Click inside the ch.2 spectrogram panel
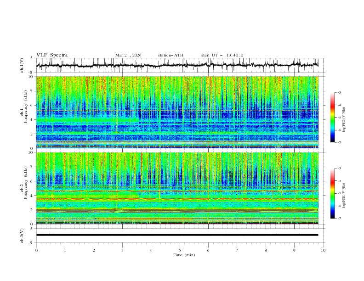The image size is (364, 281). [177, 188]
